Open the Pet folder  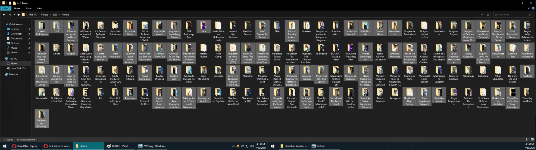[x=100, y=94]
